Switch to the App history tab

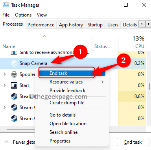click(71, 25)
